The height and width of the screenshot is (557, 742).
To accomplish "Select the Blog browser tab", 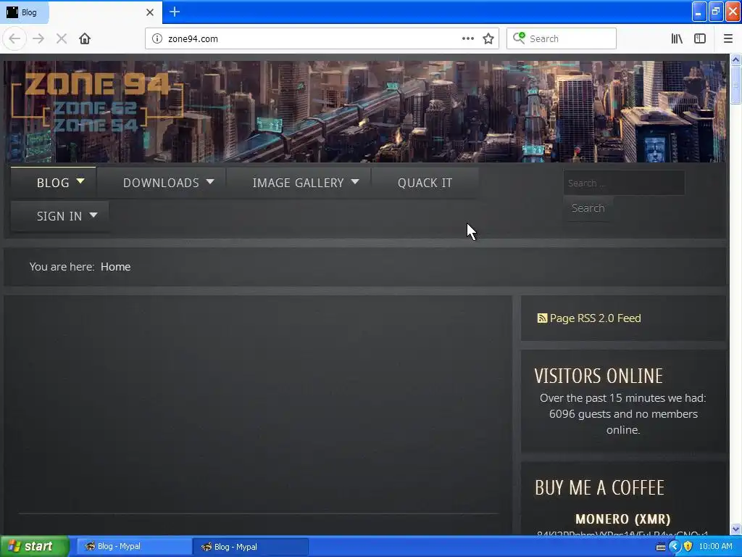I will (80, 12).
